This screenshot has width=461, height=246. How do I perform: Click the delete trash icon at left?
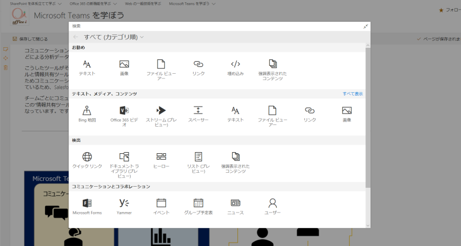click(6, 67)
